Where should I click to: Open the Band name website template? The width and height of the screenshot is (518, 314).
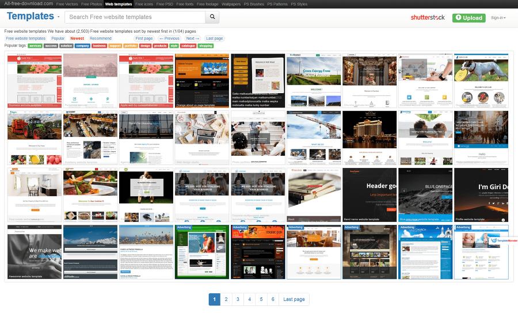(370, 195)
